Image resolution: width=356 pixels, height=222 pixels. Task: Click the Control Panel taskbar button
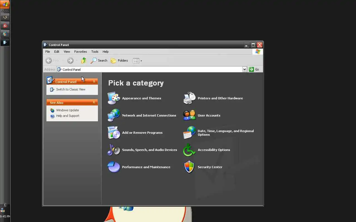point(5,42)
